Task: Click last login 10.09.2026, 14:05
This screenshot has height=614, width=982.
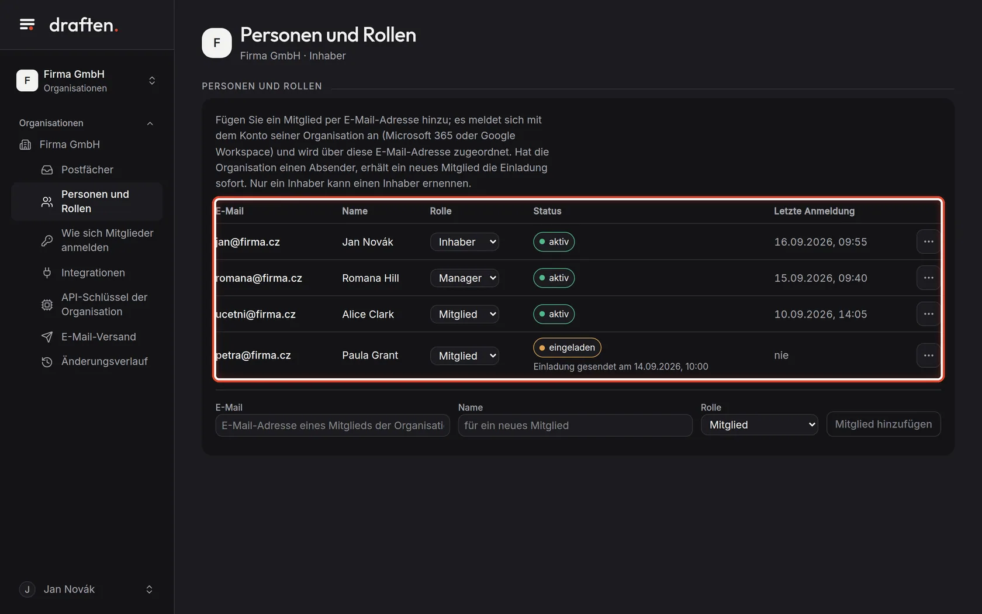Action: (821, 315)
